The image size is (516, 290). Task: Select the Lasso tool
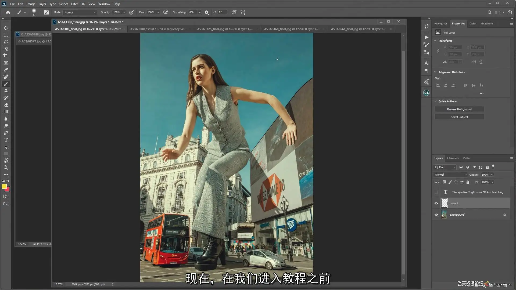6,42
